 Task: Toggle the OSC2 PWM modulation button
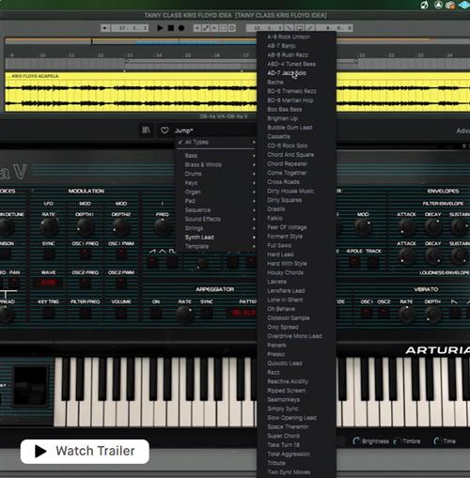coord(121,283)
